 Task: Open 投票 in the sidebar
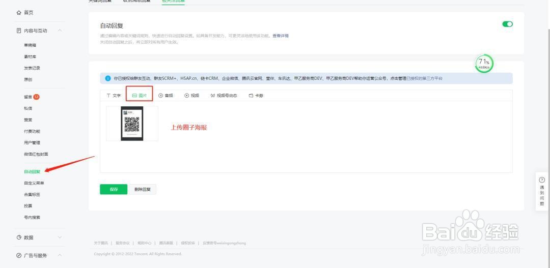28,206
